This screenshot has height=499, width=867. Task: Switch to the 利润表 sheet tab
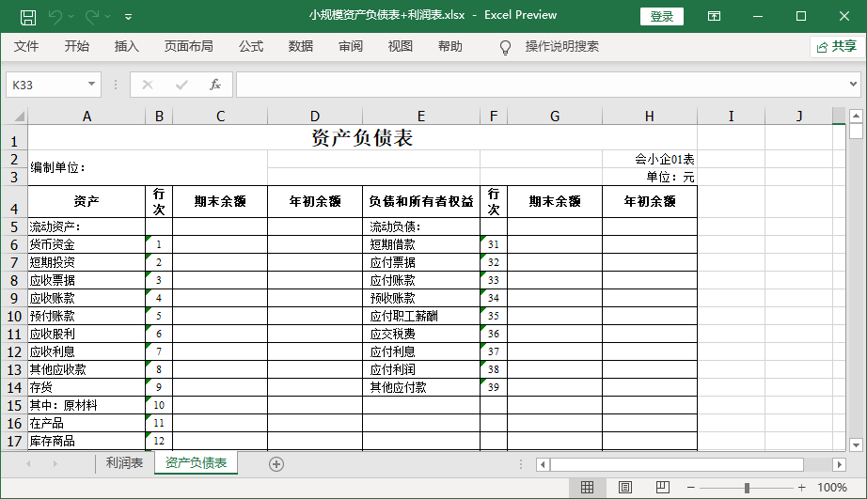(124, 463)
